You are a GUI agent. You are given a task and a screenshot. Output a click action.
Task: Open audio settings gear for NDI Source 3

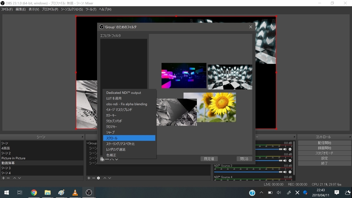tap(290, 172)
